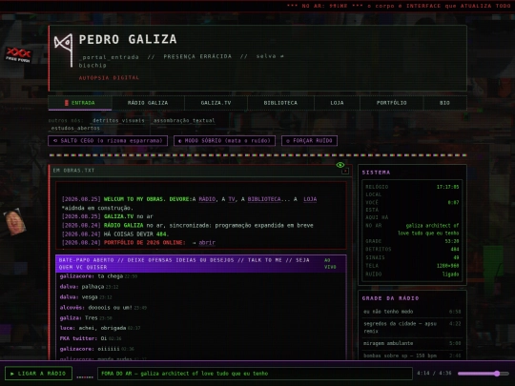The width and height of the screenshot is (515, 386).
Task: Click the PEDRO GALIZA site title
Action: pos(128,40)
